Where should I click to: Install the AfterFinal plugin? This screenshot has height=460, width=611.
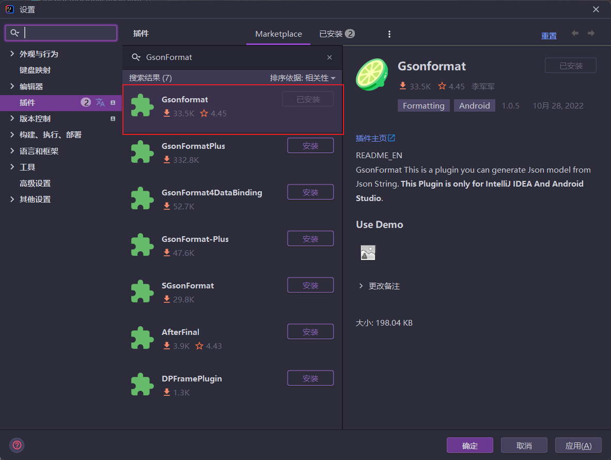tap(310, 332)
